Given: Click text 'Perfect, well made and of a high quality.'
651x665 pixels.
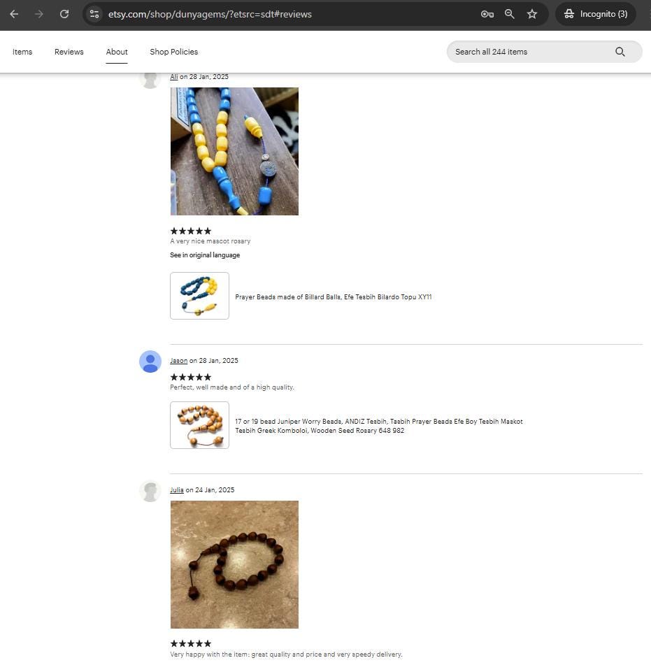Looking at the screenshot, I should [232, 387].
